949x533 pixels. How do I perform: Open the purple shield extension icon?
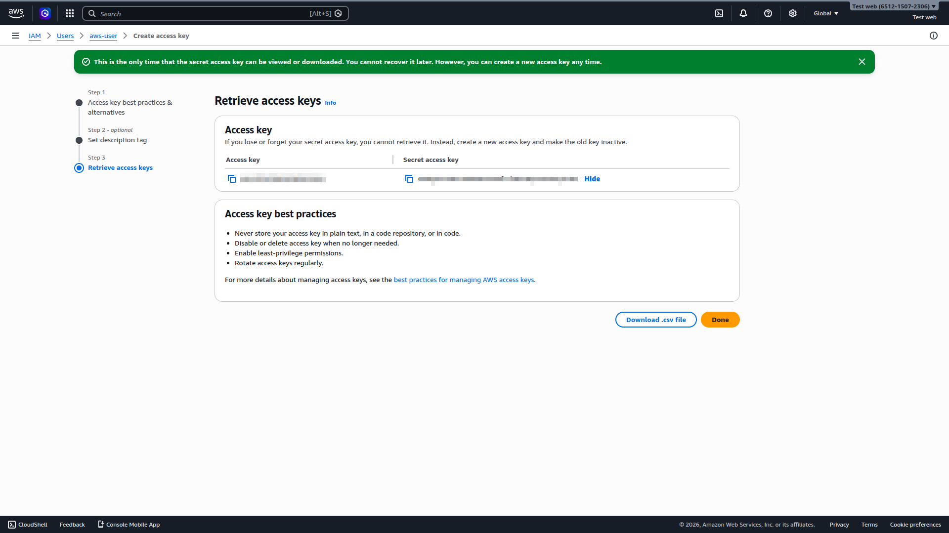[45, 13]
